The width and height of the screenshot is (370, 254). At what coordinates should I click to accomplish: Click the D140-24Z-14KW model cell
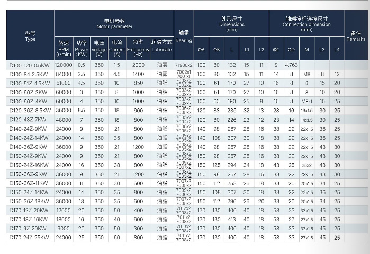30,138
